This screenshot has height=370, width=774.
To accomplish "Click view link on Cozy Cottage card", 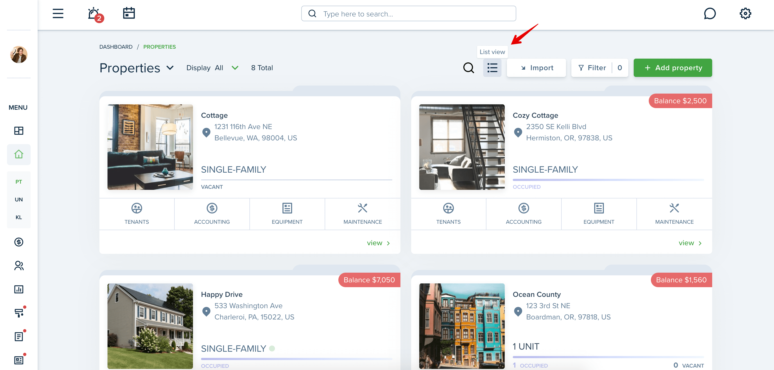I will pos(690,243).
